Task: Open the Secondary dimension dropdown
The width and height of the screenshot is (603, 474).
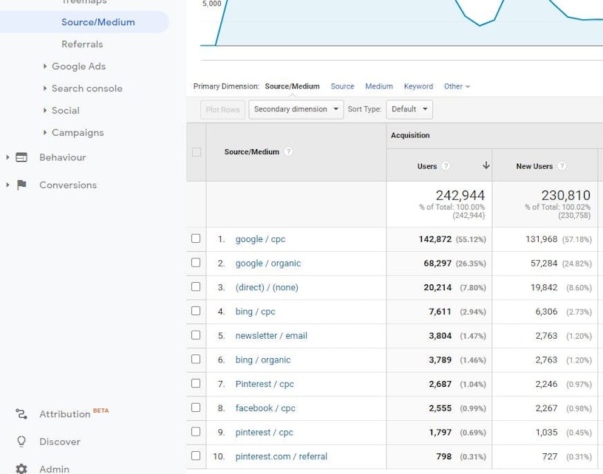Action: (296, 109)
